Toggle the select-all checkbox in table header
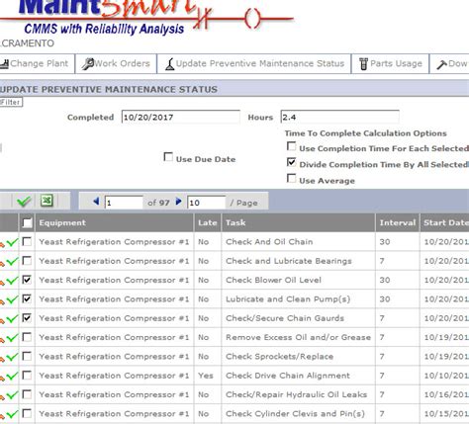Viewport: 469px width, 424px height. point(27,223)
